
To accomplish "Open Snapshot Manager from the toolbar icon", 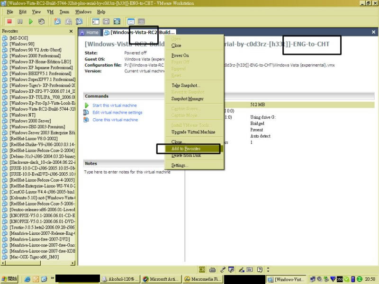I will pyautogui.click(x=79, y=21).
